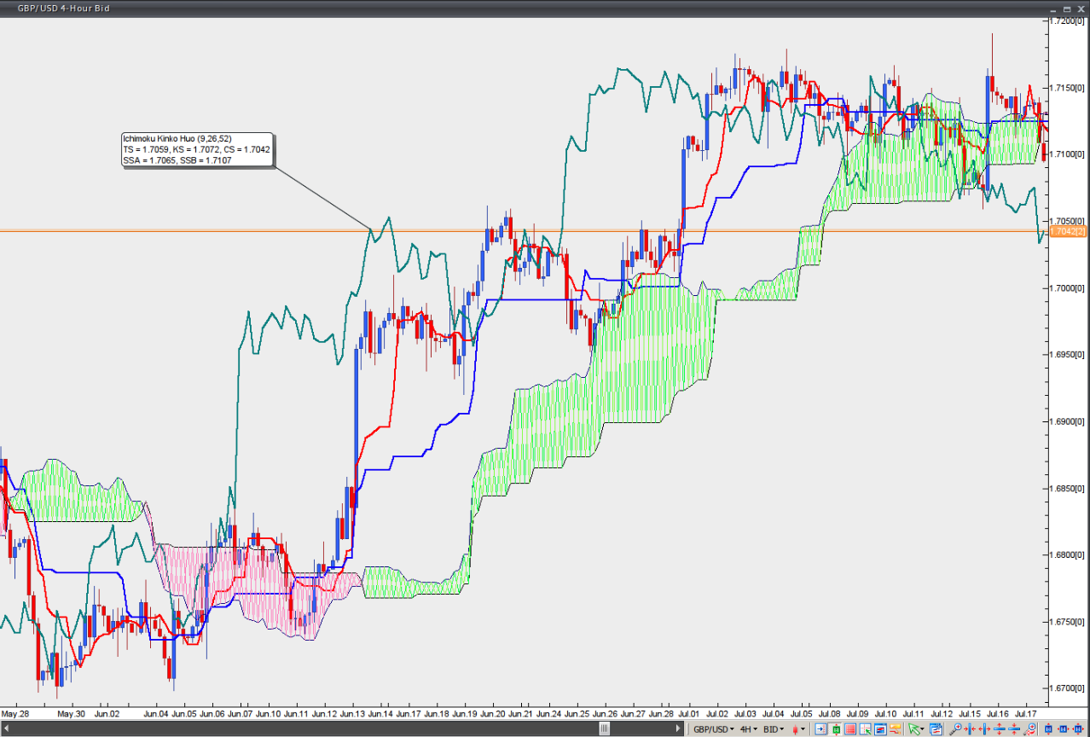Reset zoom with the red-arrow magnifier

tap(1029, 728)
